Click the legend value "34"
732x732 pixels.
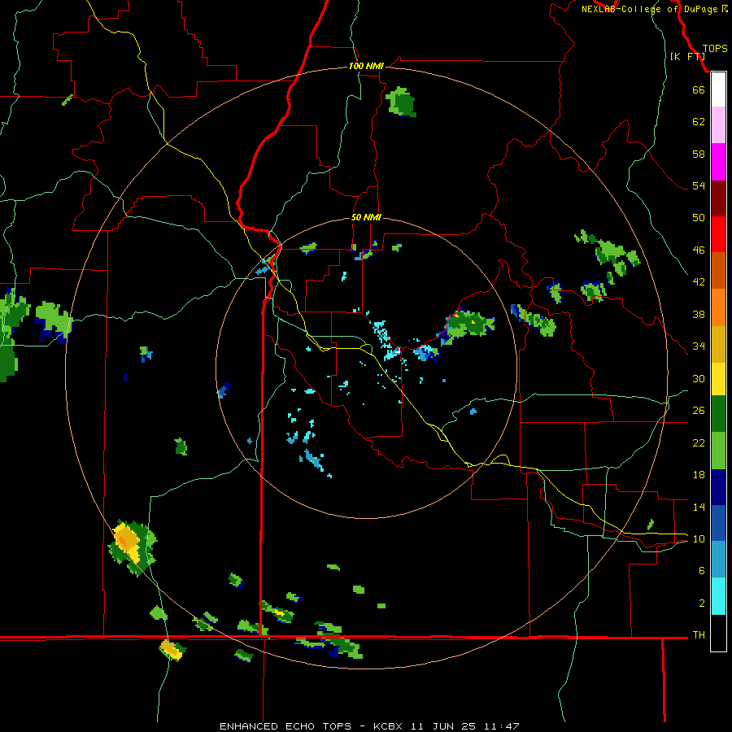click(699, 346)
